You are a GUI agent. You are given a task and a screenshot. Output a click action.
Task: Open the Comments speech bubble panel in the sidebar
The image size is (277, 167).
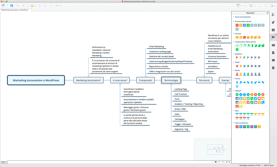(x=273, y=60)
